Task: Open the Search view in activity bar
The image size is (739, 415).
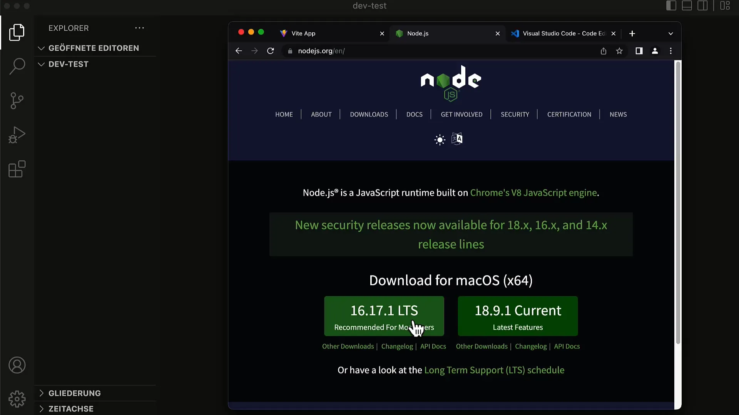Action: pyautogui.click(x=17, y=66)
